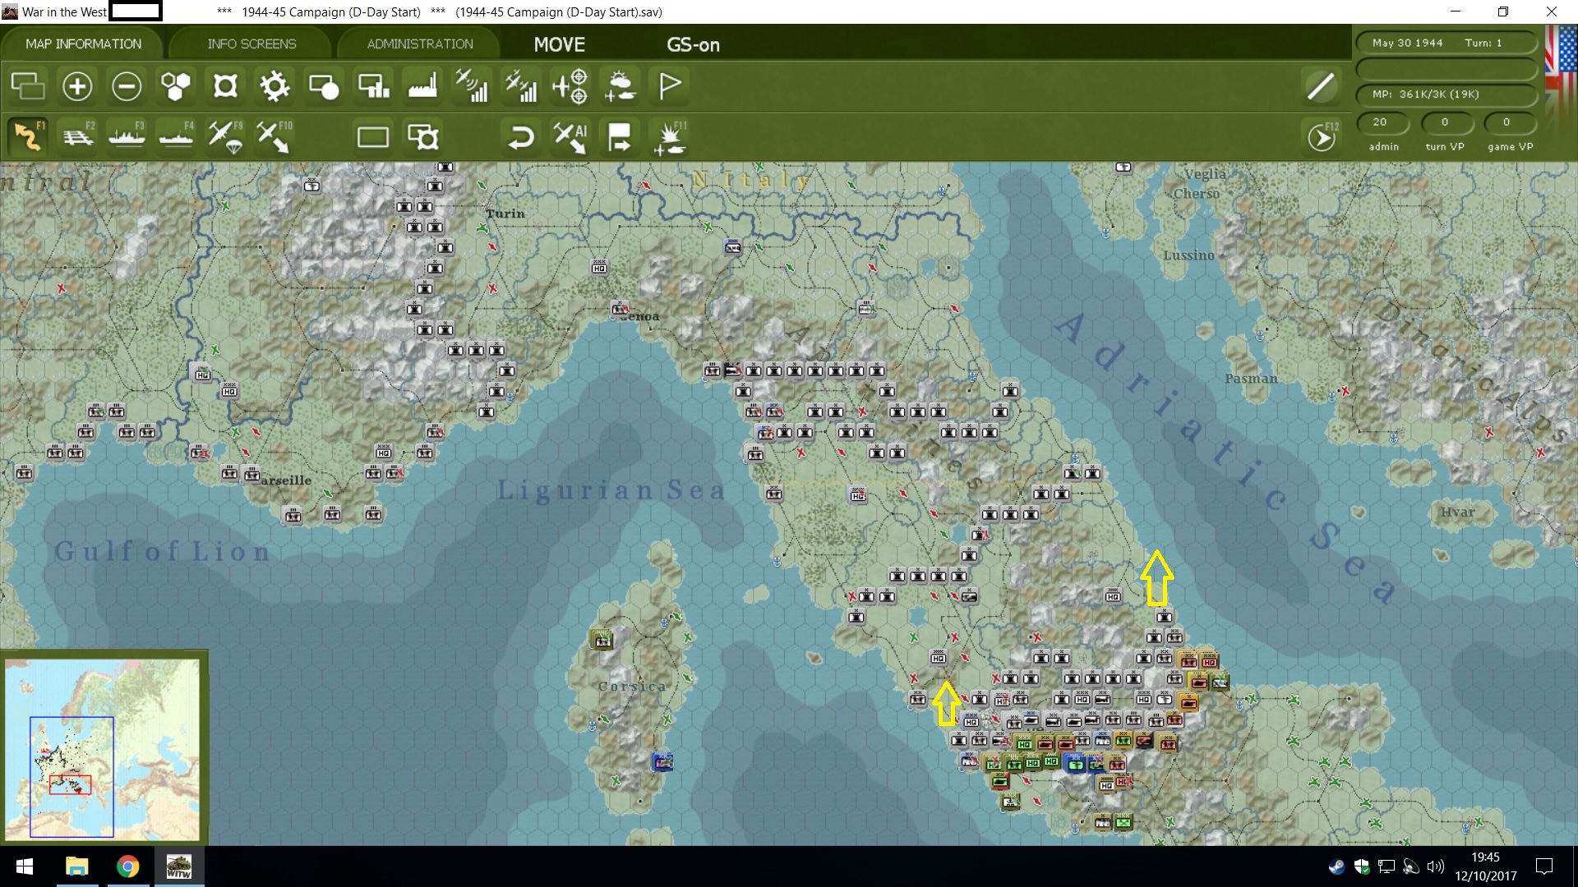Click the overlapping windows icon in toolbar

(28, 85)
